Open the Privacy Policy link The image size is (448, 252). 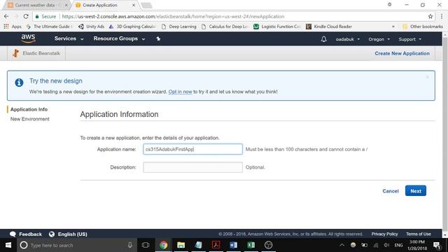pyautogui.click(x=384, y=234)
